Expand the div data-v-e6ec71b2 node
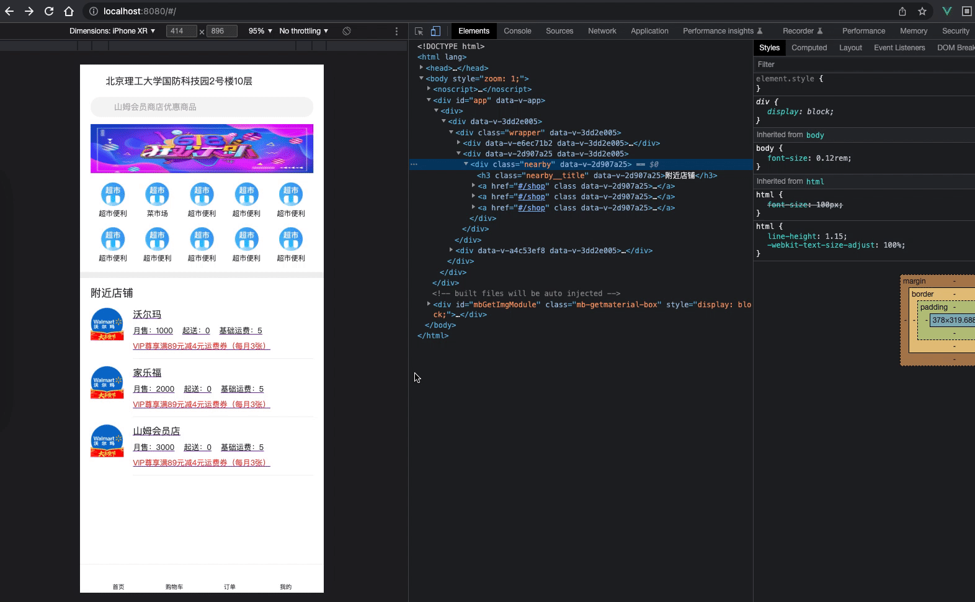 458,143
